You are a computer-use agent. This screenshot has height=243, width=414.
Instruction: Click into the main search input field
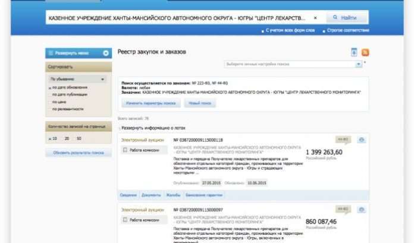click(178, 18)
